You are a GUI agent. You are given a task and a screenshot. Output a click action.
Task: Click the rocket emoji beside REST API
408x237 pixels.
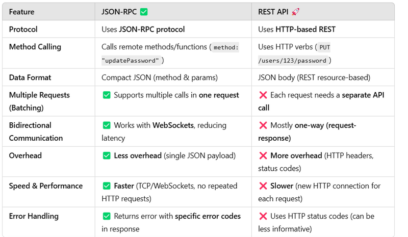295,12
